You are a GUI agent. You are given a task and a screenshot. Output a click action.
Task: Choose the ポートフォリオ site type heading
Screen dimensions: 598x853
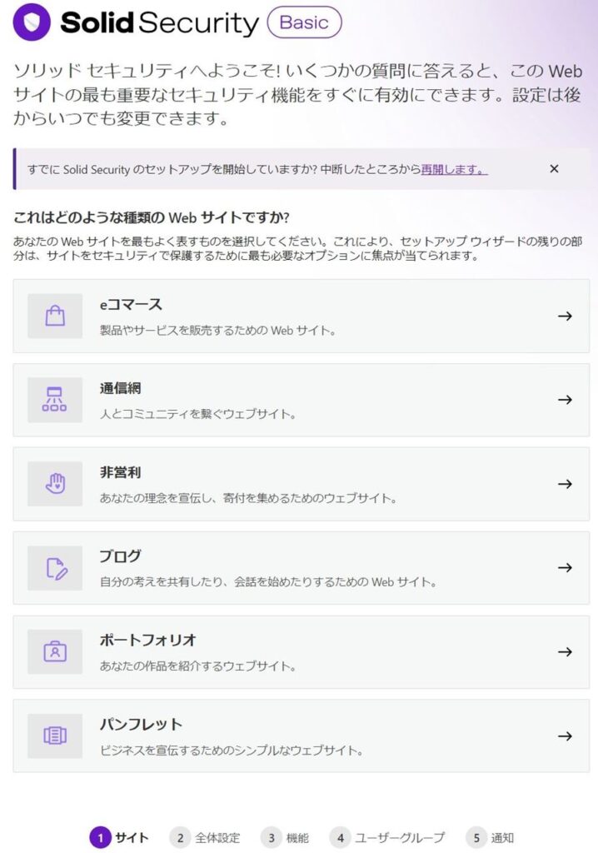point(148,641)
